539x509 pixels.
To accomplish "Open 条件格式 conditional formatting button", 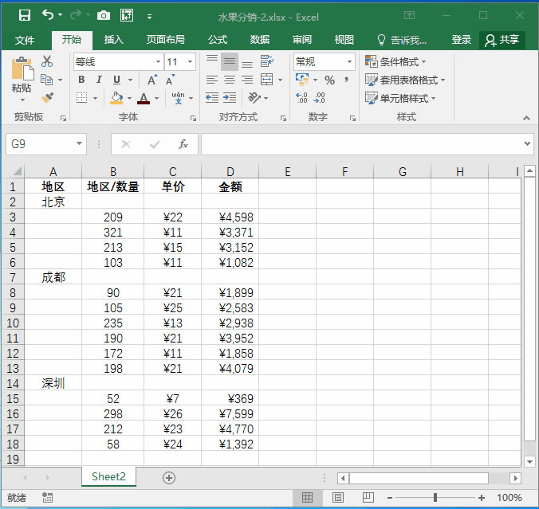I will click(396, 61).
